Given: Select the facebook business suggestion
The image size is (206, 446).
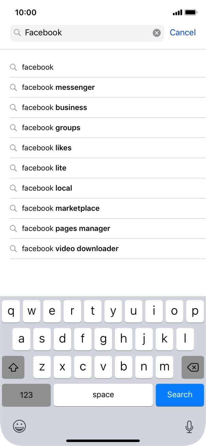Looking at the screenshot, I should 54,107.
